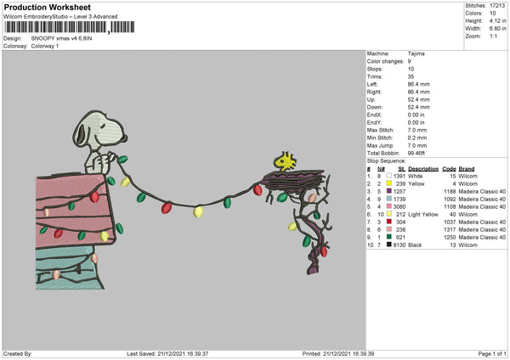Click the 'St.' column header
Image resolution: width=510 pixels, height=360 pixels.
click(x=402, y=169)
